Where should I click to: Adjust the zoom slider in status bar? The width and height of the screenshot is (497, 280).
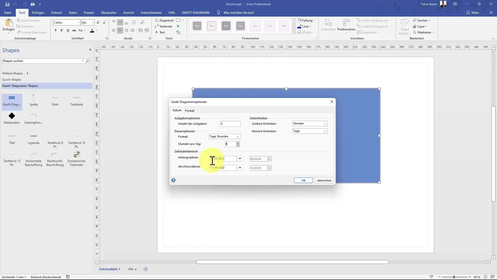point(454,277)
